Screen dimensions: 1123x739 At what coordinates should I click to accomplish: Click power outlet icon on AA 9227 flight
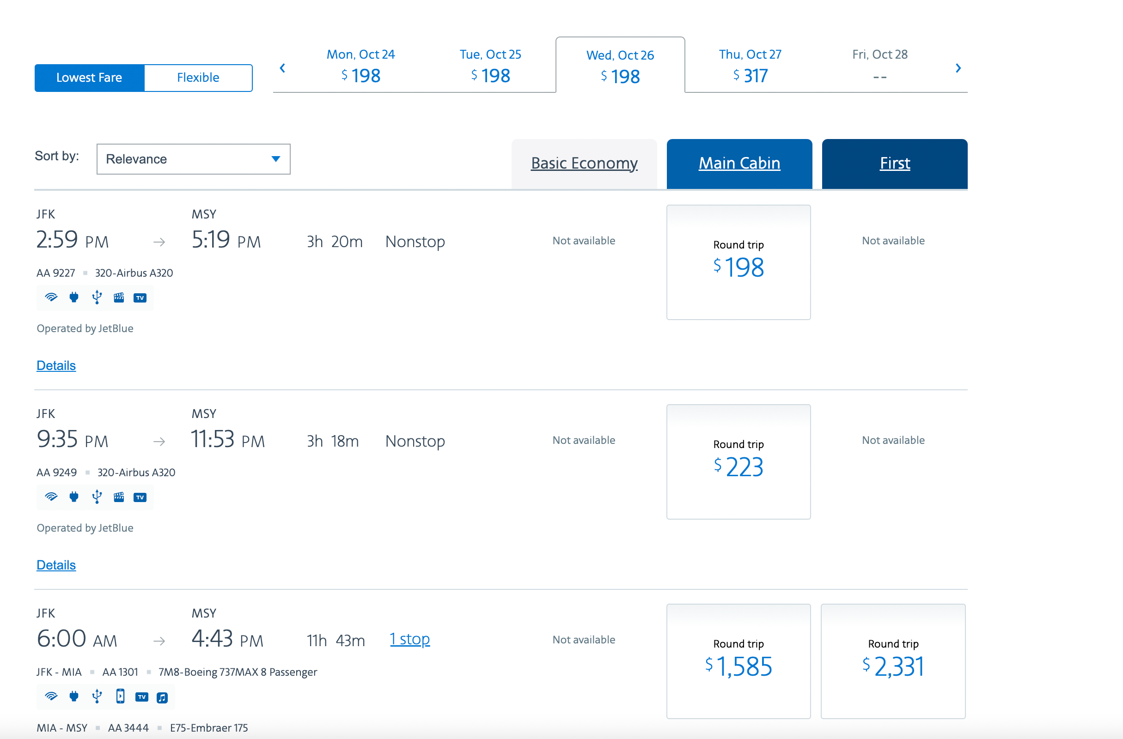[73, 297]
